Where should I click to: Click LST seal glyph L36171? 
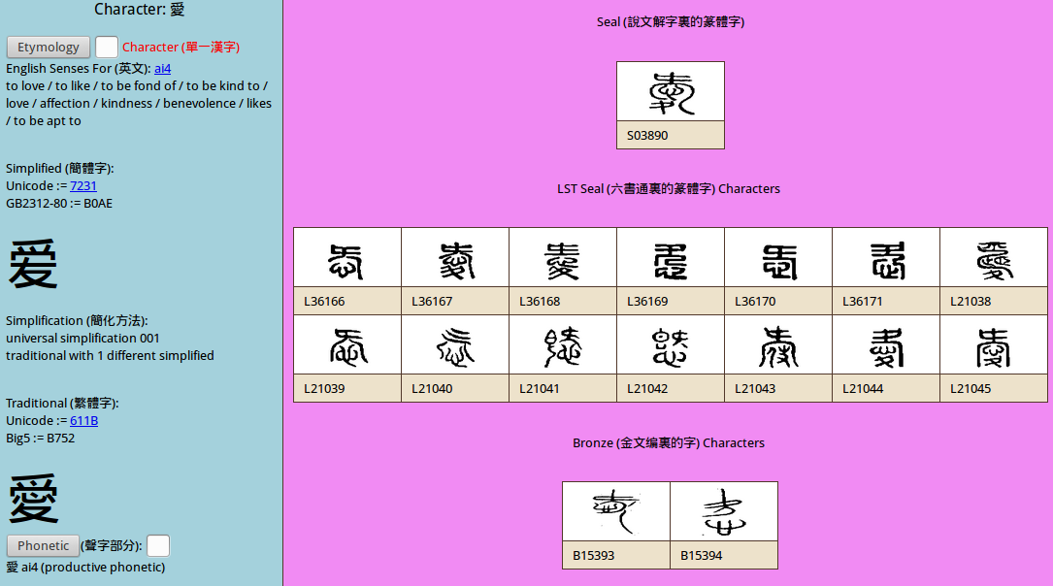pos(885,258)
